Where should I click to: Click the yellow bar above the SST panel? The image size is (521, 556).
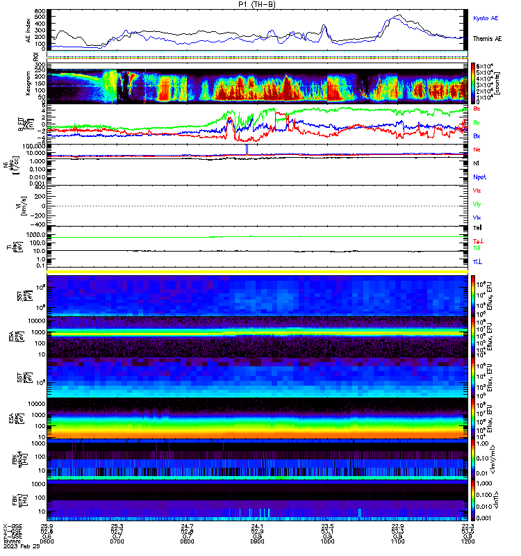(x=257, y=272)
